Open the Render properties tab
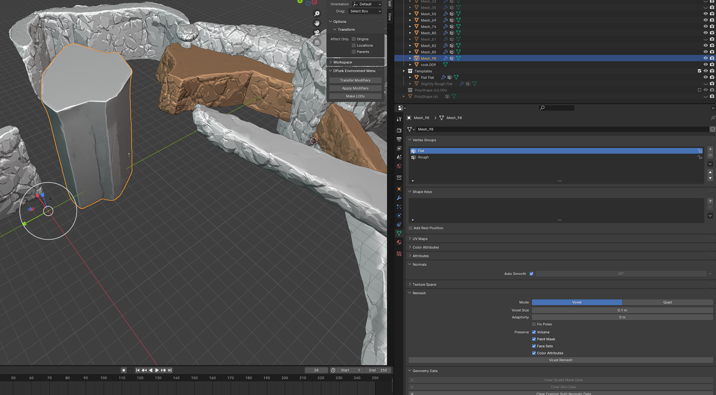This screenshot has width=716, height=395. pyautogui.click(x=399, y=130)
